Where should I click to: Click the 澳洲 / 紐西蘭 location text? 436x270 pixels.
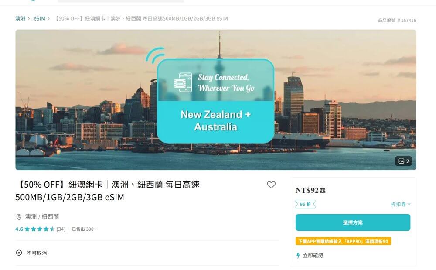(42, 217)
